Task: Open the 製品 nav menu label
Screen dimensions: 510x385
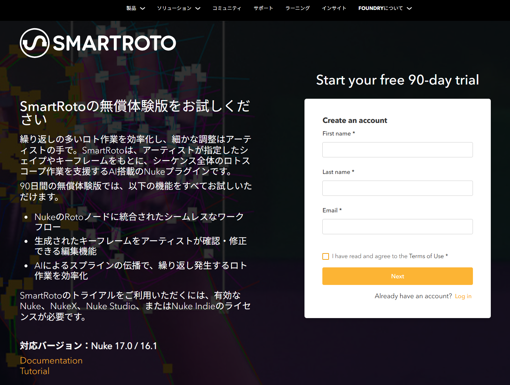Action: click(x=131, y=8)
